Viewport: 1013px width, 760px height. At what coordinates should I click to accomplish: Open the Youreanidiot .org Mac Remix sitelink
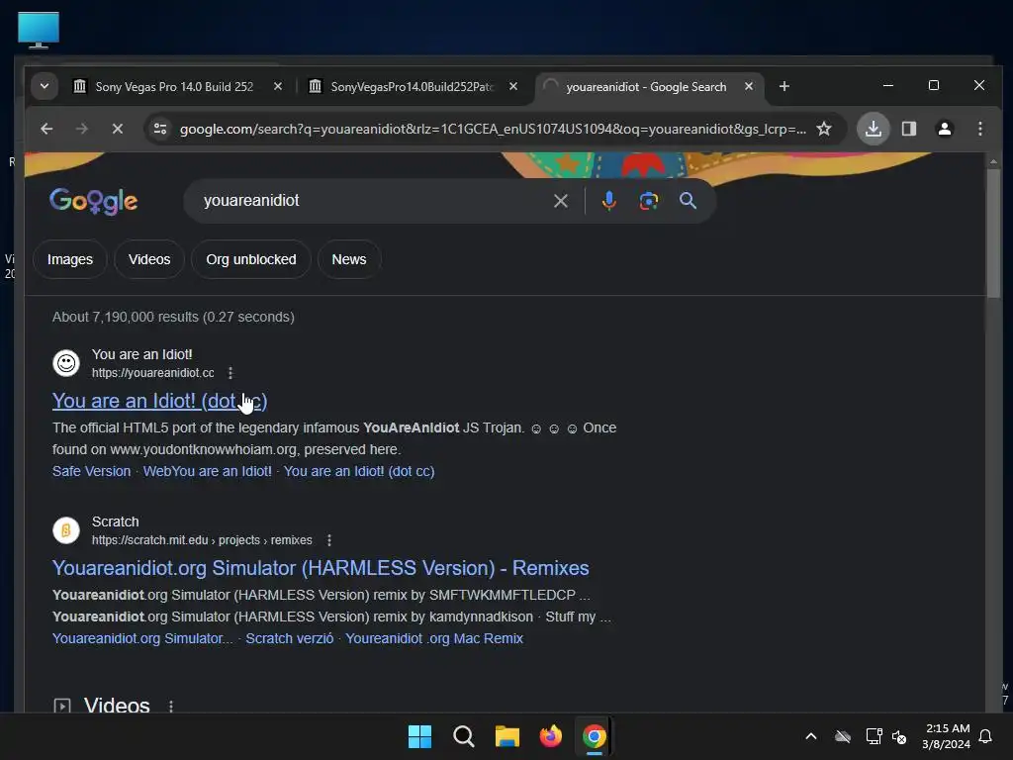[x=434, y=639]
